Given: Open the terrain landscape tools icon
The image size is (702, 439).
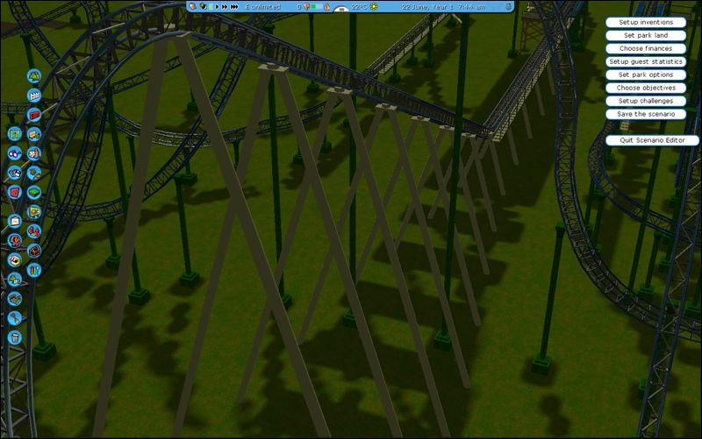Looking at the screenshot, I should coord(15,299).
